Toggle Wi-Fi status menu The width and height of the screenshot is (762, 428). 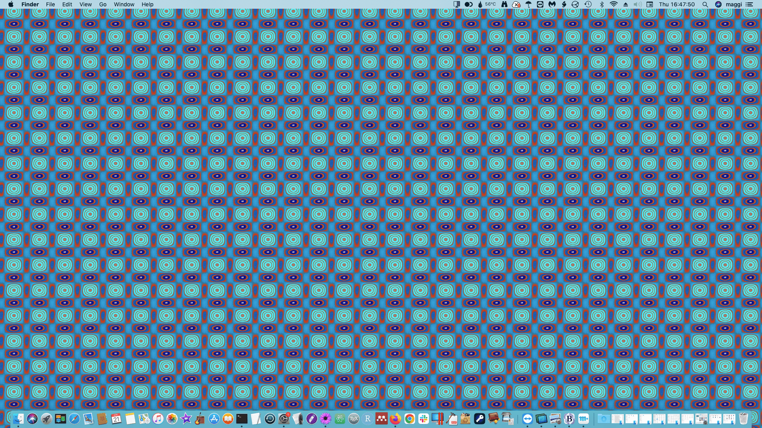point(614,4)
